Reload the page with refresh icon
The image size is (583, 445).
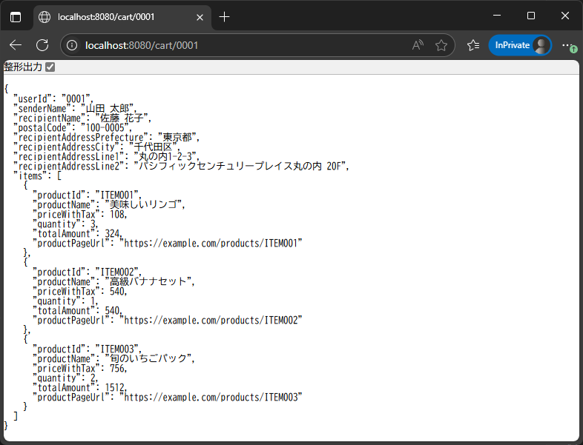[x=42, y=45]
